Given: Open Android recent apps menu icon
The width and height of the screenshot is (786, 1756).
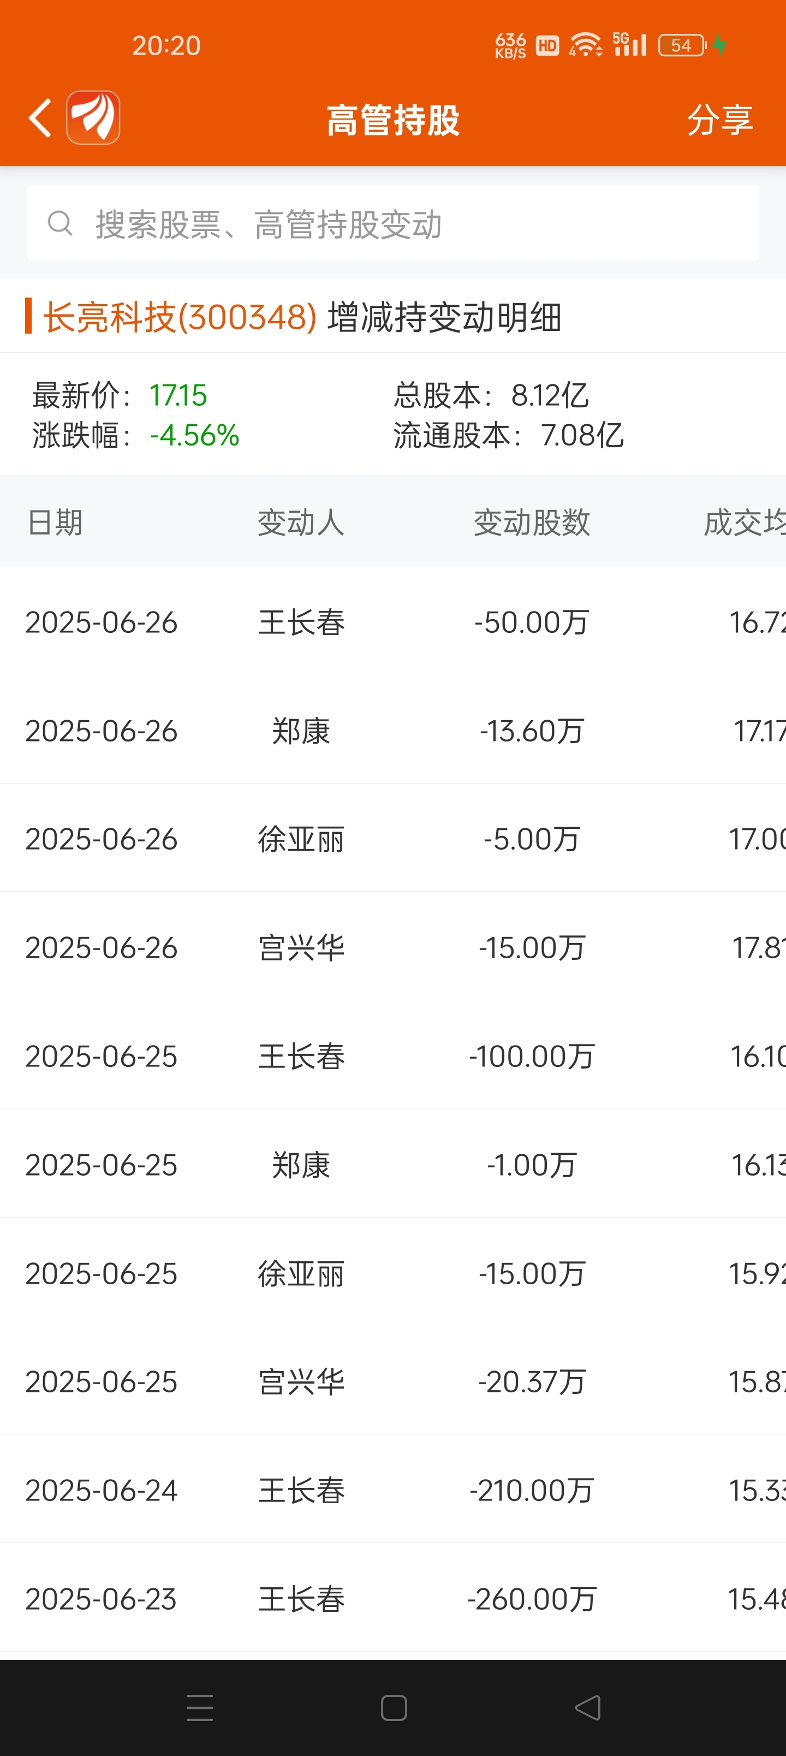Looking at the screenshot, I should click(x=200, y=1707).
